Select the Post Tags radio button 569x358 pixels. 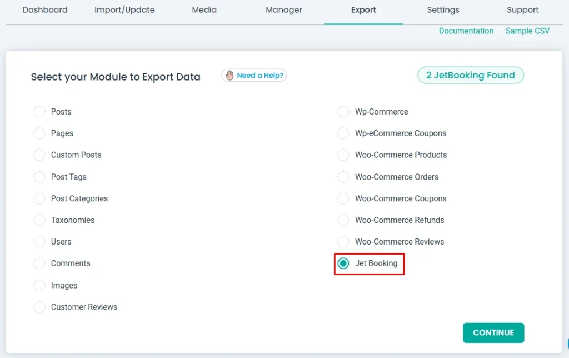click(x=39, y=177)
